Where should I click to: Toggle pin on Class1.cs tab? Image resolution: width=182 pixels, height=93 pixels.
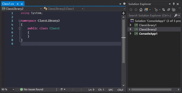18,4
